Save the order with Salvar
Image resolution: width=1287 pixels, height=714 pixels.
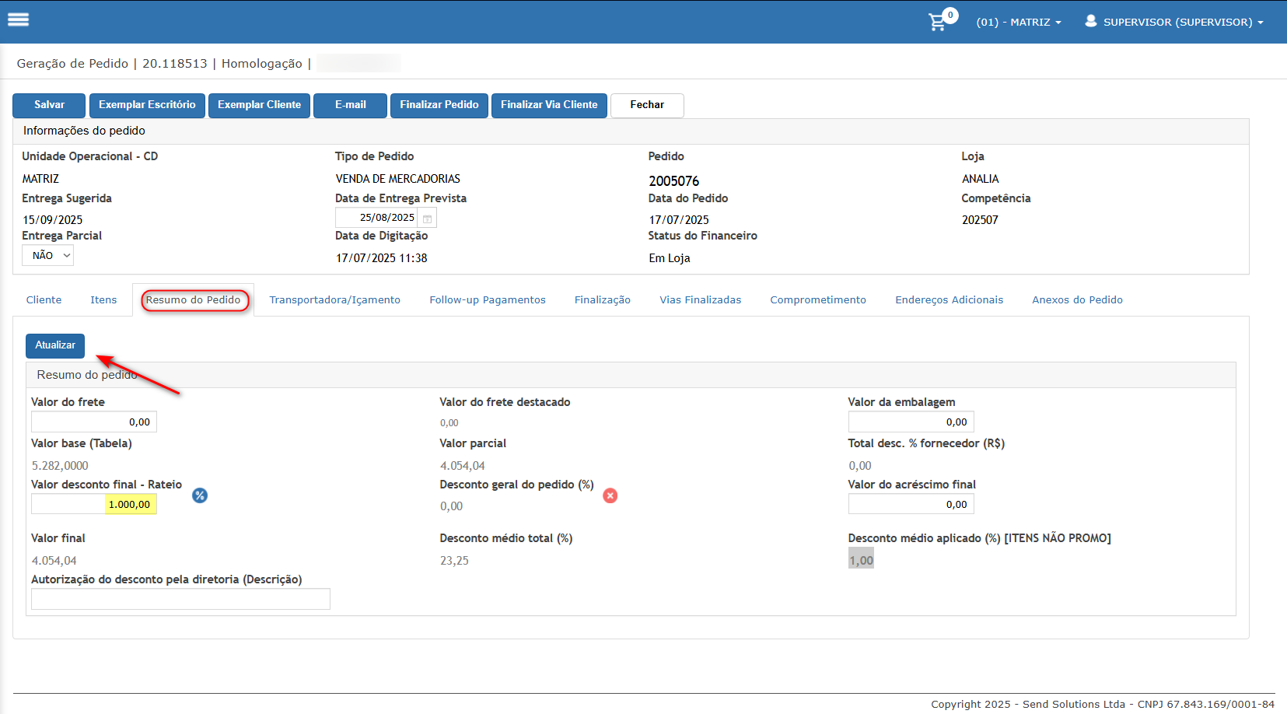[x=49, y=105]
